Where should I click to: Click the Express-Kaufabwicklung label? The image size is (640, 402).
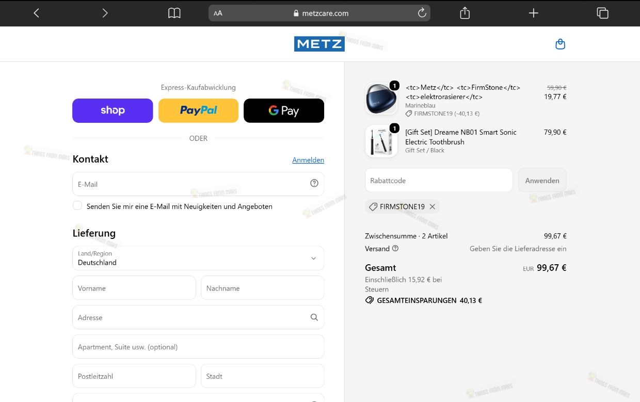[198, 87]
